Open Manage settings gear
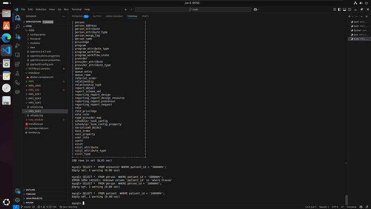This screenshot has width=371, height=209. tap(17, 200)
